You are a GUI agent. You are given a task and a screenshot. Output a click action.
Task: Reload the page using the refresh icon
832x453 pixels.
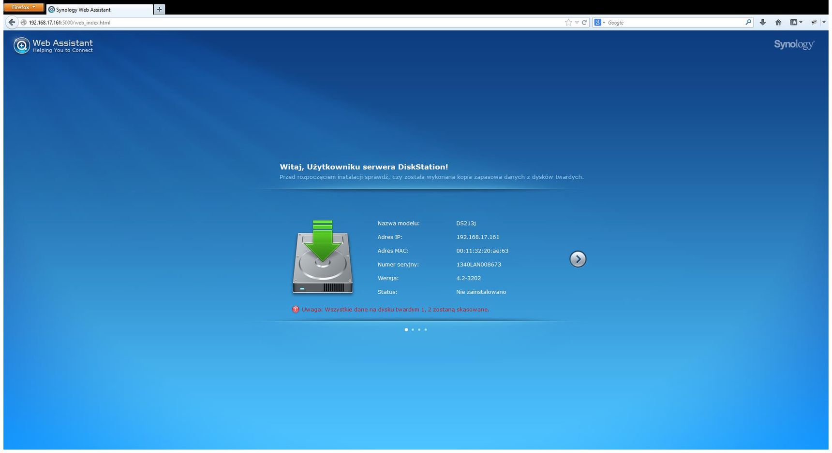pos(584,22)
